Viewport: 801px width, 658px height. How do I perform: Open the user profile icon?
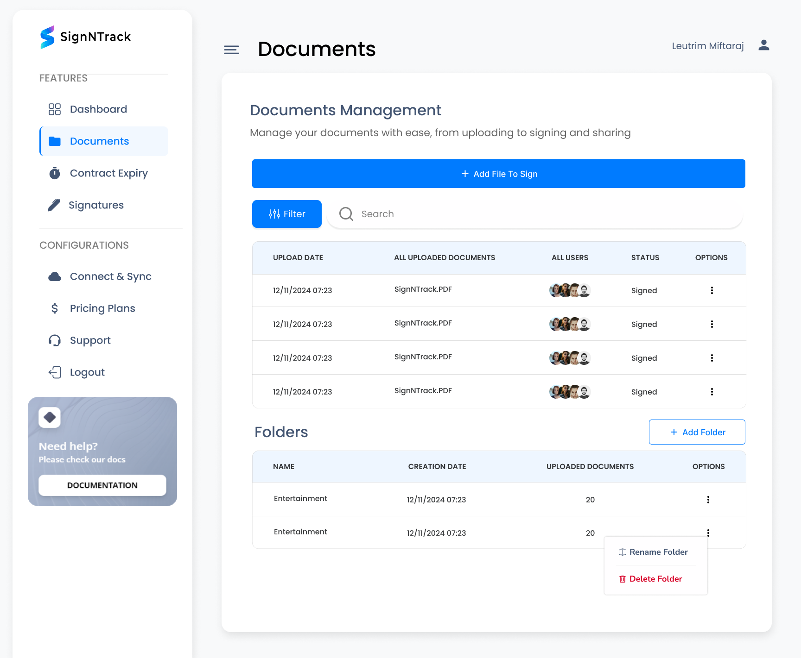(x=763, y=45)
